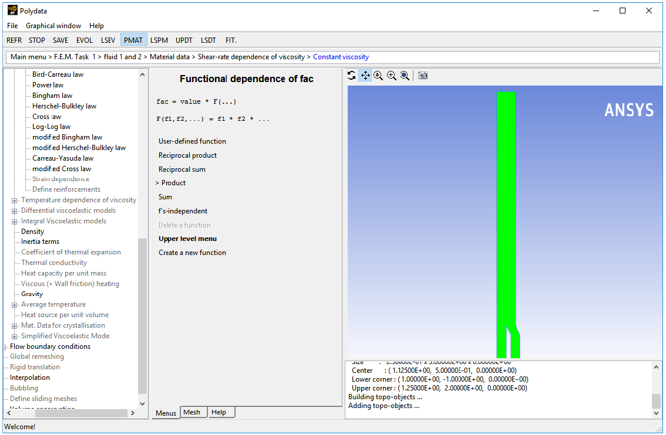Expand the Average temperature node
Image resolution: width=666 pixels, height=435 pixels.
tap(15, 305)
